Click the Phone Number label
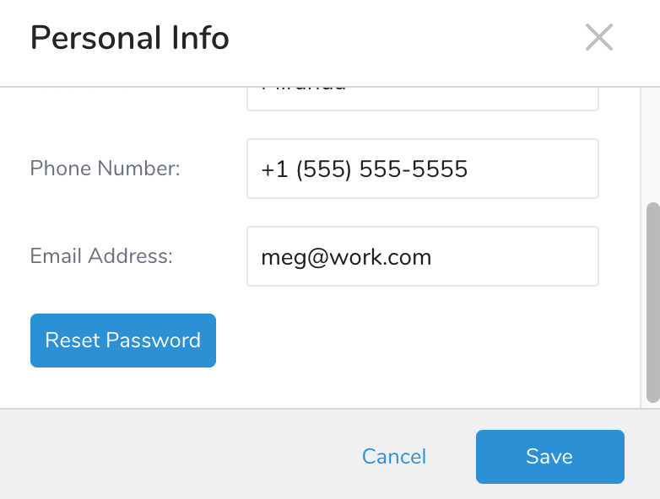 pyautogui.click(x=105, y=169)
